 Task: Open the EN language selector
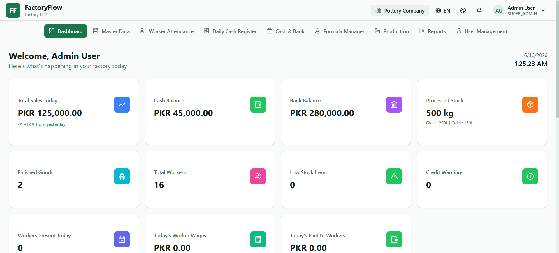click(443, 10)
